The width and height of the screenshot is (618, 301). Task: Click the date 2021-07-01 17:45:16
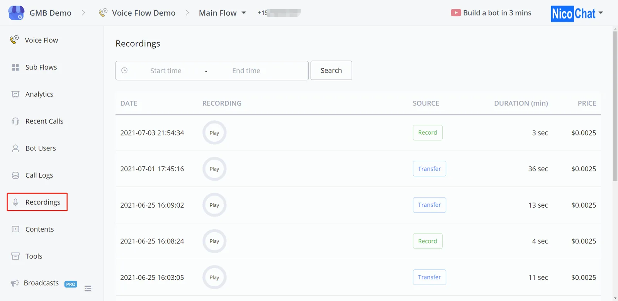click(x=152, y=169)
